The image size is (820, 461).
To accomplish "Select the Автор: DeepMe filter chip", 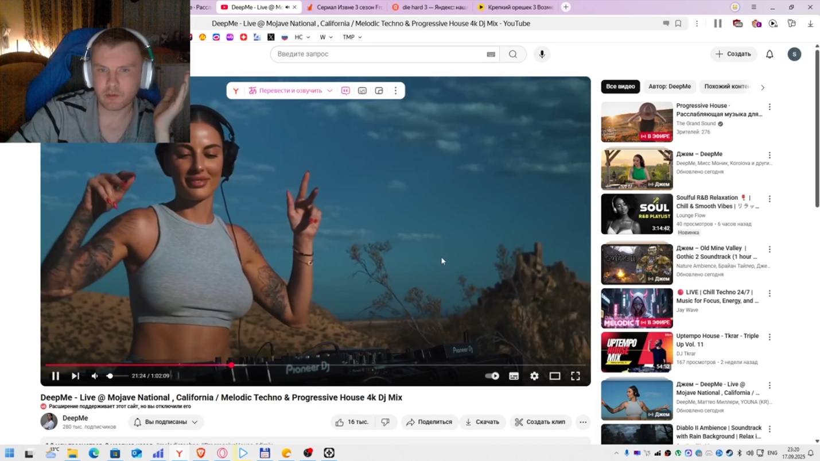I will [x=670, y=87].
